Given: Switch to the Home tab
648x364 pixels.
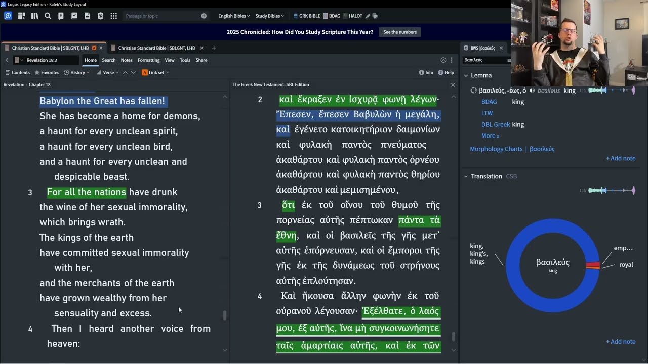Looking at the screenshot, I should pyautogui.click(x=91, y=60).
